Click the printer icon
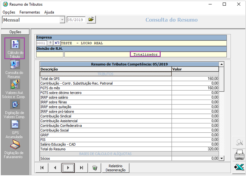 click(x=239, y=155)
